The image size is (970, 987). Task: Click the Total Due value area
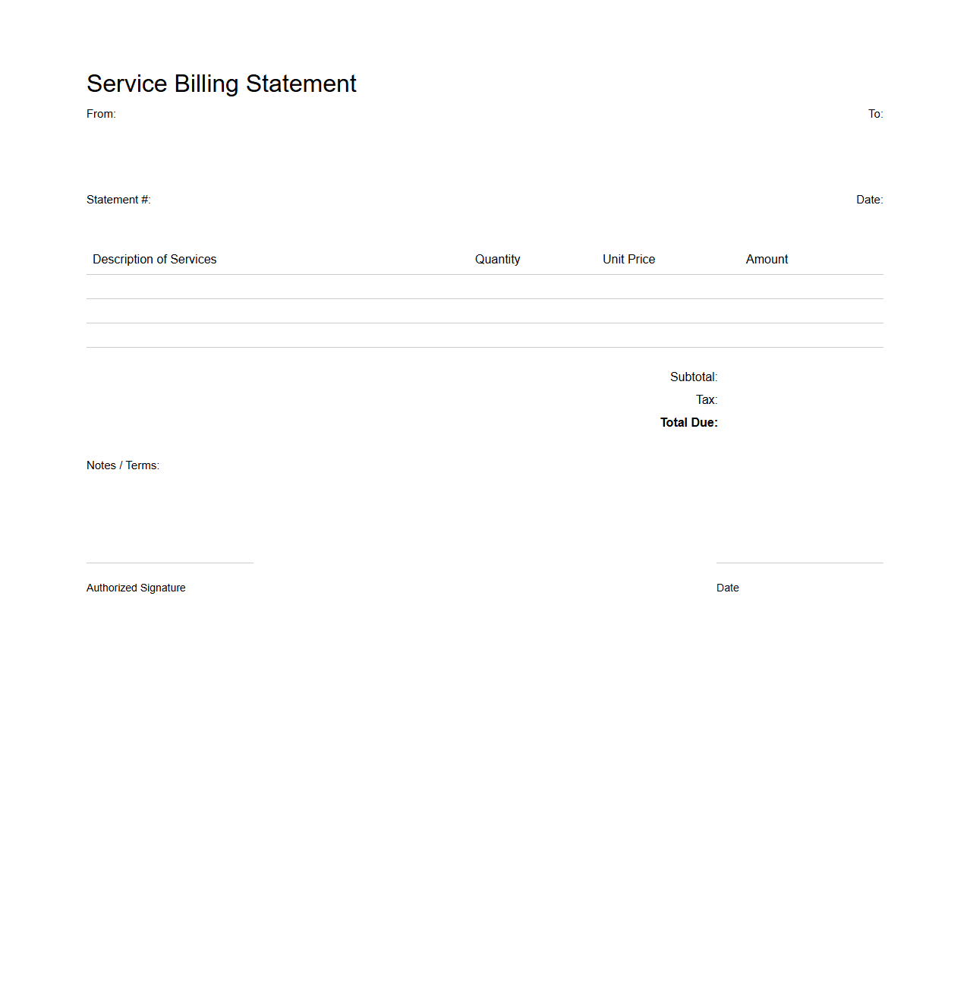pos(797,422)
